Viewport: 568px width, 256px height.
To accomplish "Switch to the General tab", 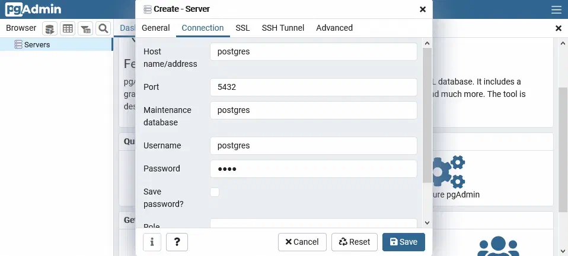I will [156, 28].
